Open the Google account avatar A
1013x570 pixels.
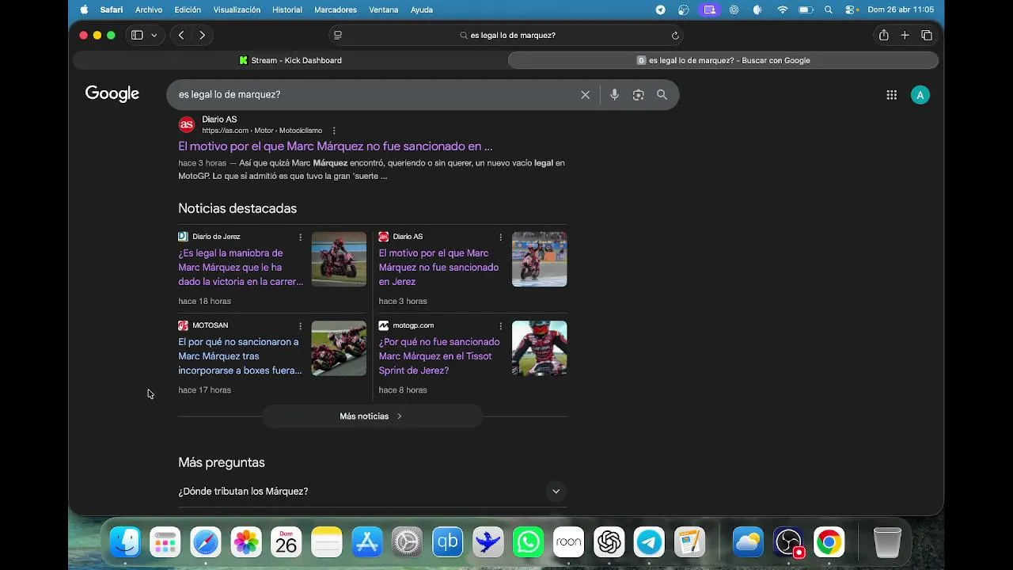(920, 95)
